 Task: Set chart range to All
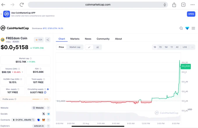tap(177, 47)
